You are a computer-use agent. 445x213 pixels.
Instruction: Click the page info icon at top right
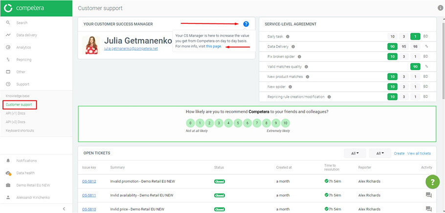(440, 8)
